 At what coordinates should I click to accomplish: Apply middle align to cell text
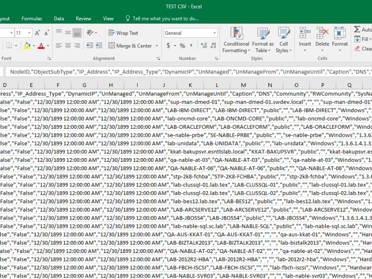click(68, 33)
